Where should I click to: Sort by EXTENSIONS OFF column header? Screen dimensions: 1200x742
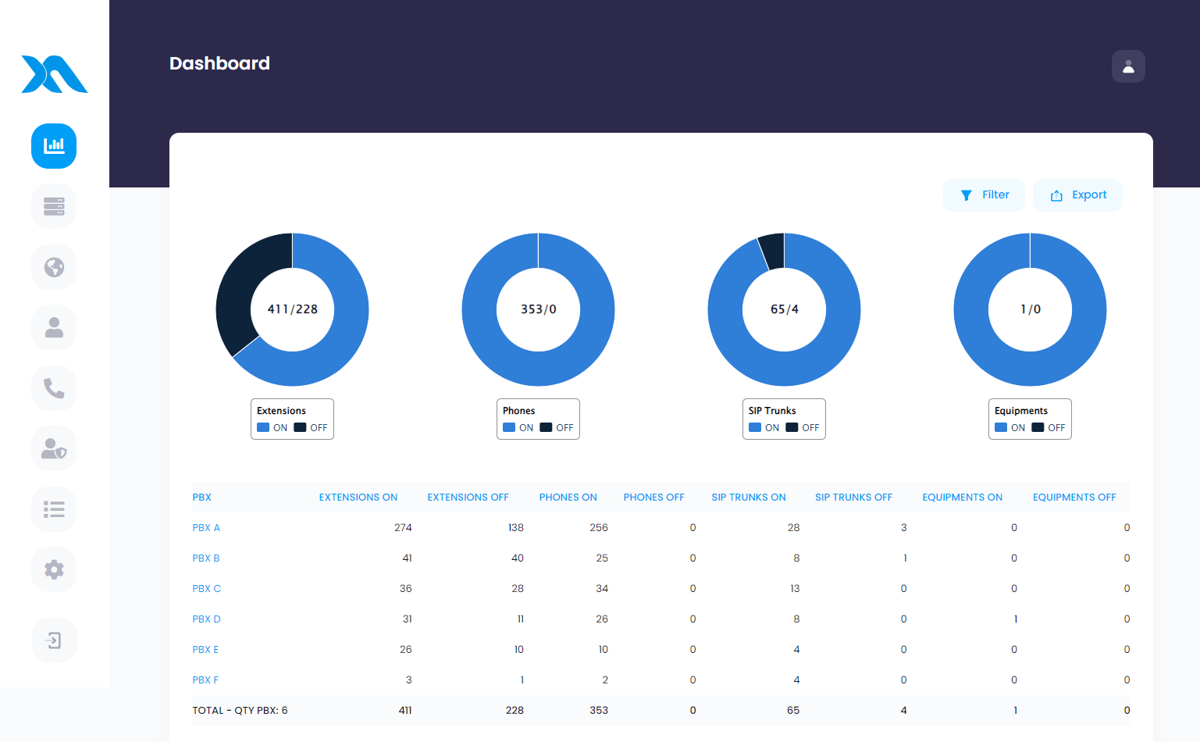coord(468,498)
